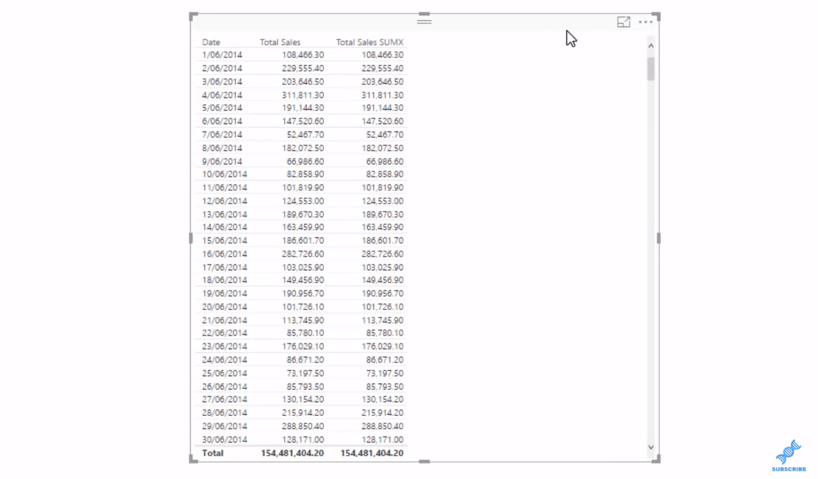Click Total Sales value 282,726.60

click(x=303, y=254)
